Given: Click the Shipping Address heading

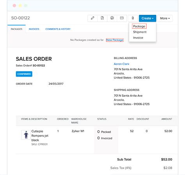Looking at the screenshot, I should 126,90.
